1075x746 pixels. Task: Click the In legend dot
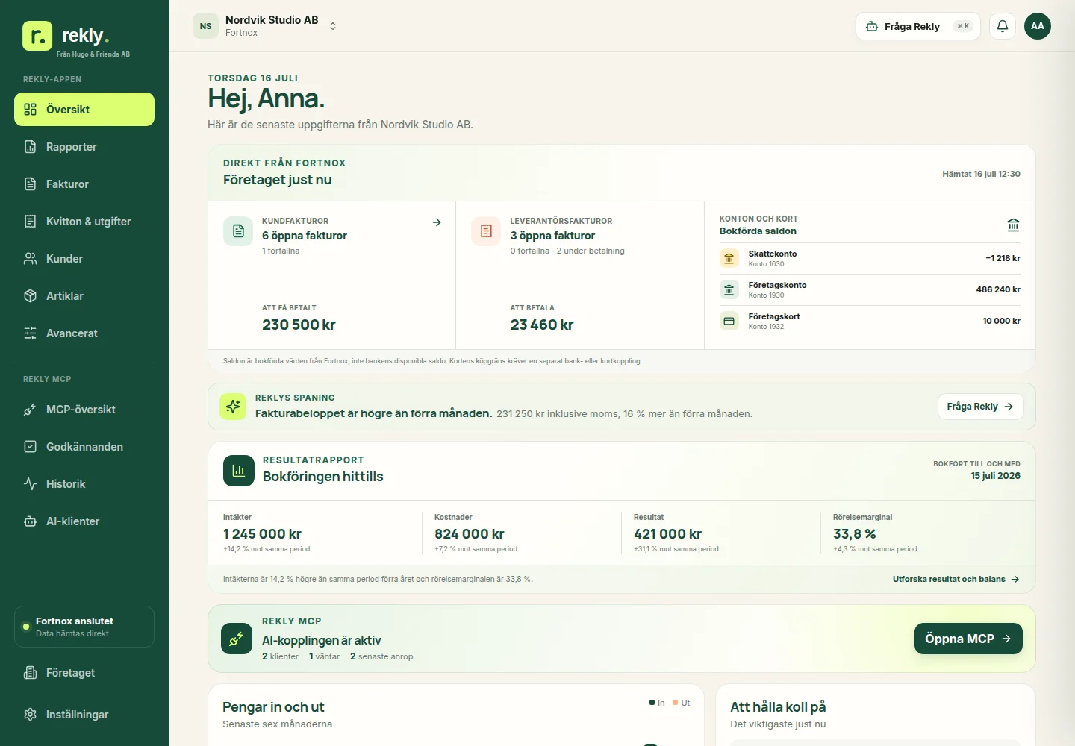pyautogui.click(x=652, y=703)
